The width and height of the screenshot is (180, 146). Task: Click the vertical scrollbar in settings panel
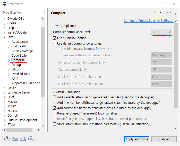[176, 64]
